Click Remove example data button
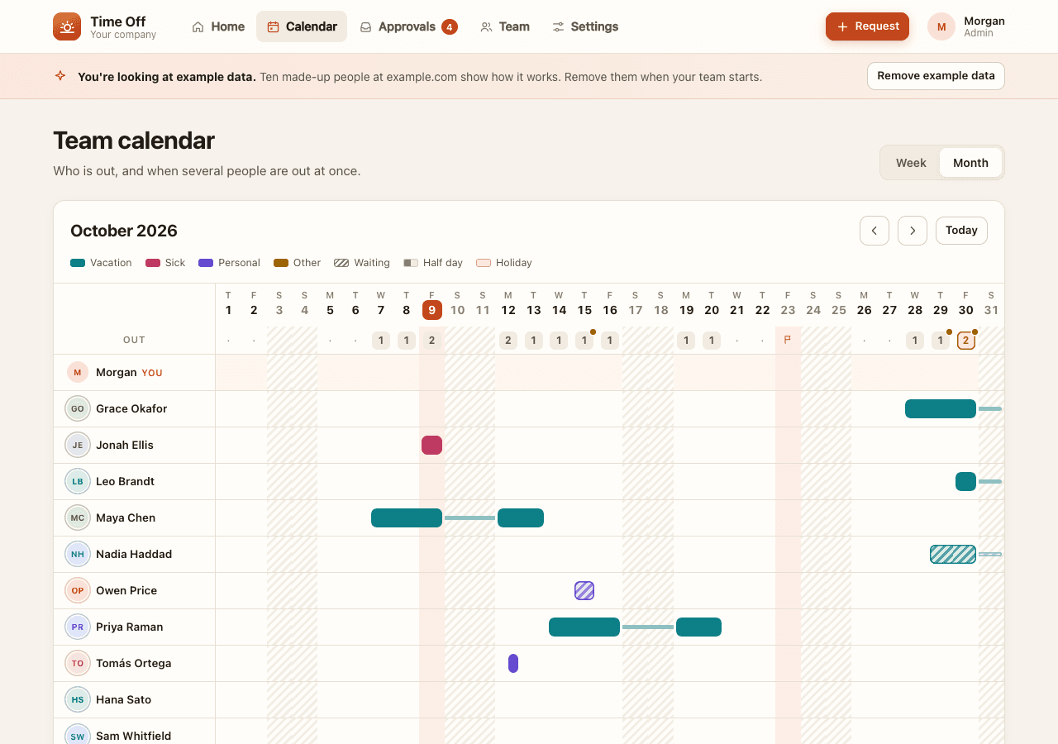Viewport: 1058px width, 744px height. click(x=936, y=76)
